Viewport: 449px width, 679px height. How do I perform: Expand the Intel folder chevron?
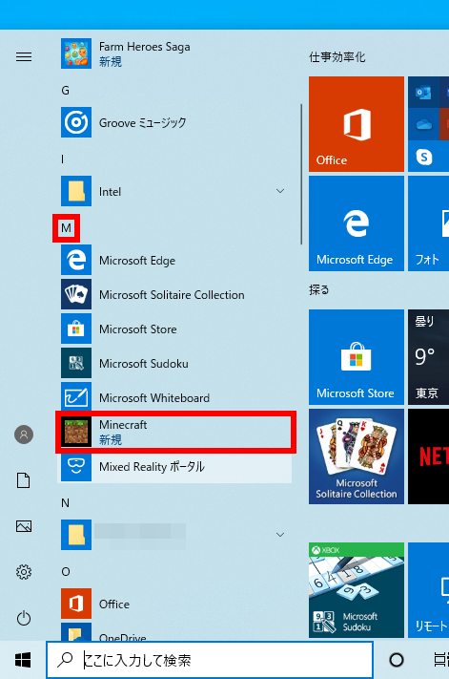pyautogui.click(x=280, y=191)
